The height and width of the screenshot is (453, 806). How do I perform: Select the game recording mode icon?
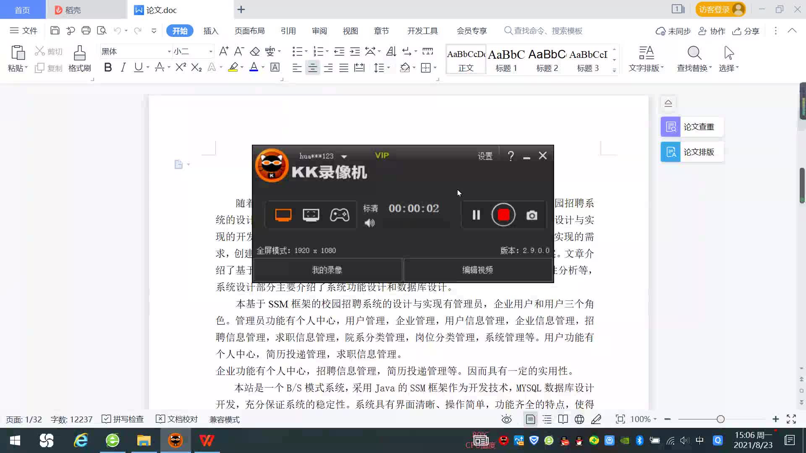pos(339,215)
